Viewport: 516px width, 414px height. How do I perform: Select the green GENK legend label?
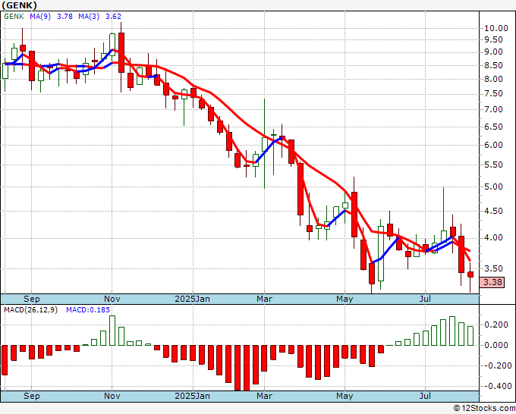(14, 16)
